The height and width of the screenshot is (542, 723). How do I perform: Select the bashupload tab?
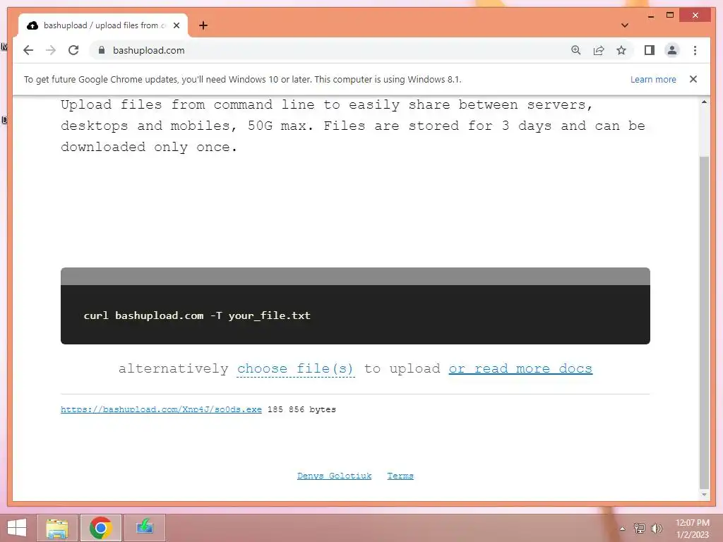102,25
